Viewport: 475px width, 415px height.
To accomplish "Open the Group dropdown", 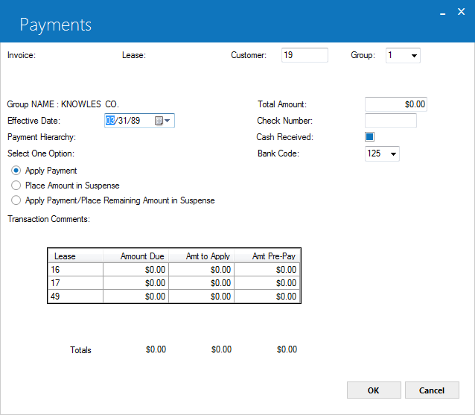I will pyautogui.click(x=414, y=55).
